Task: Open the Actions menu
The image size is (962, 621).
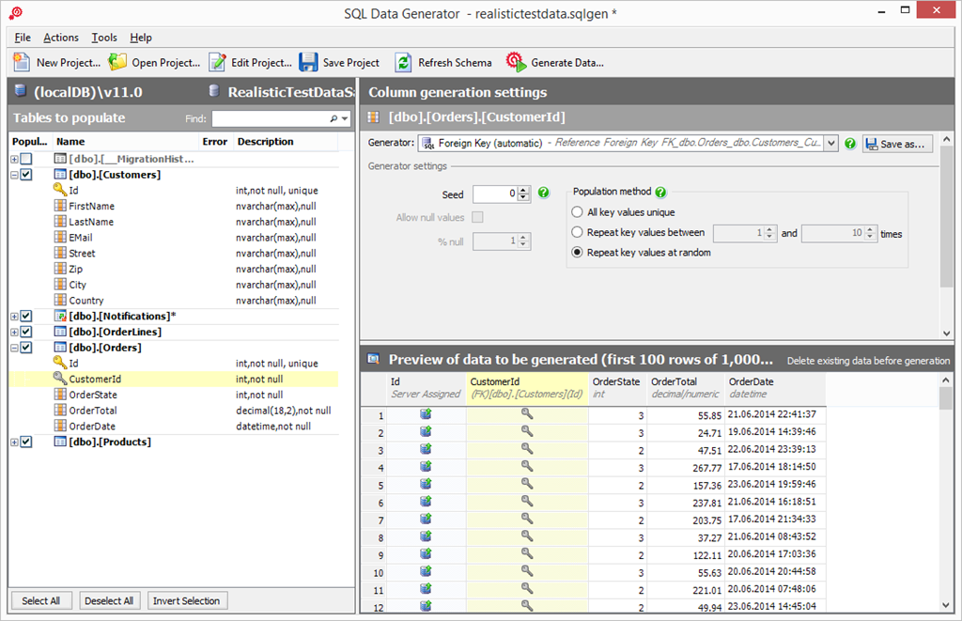Action: tap(61, 38)
